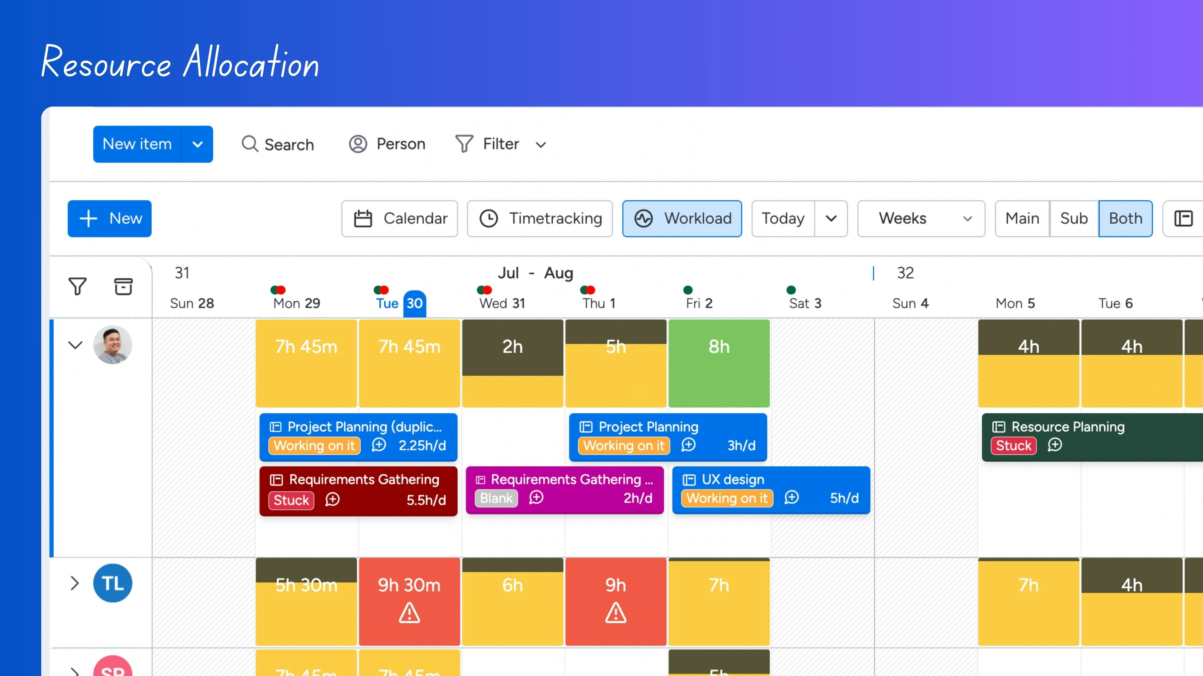Click the clock icon in Timetracking tab

(x=489, y=218)
